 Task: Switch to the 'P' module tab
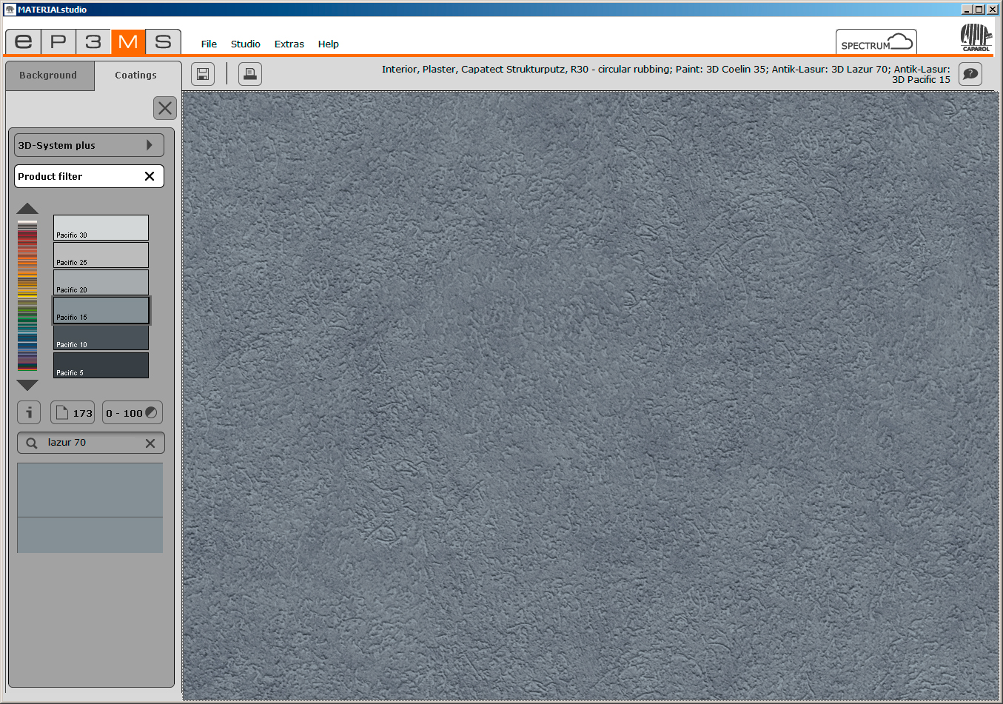(x=58, y=41)
